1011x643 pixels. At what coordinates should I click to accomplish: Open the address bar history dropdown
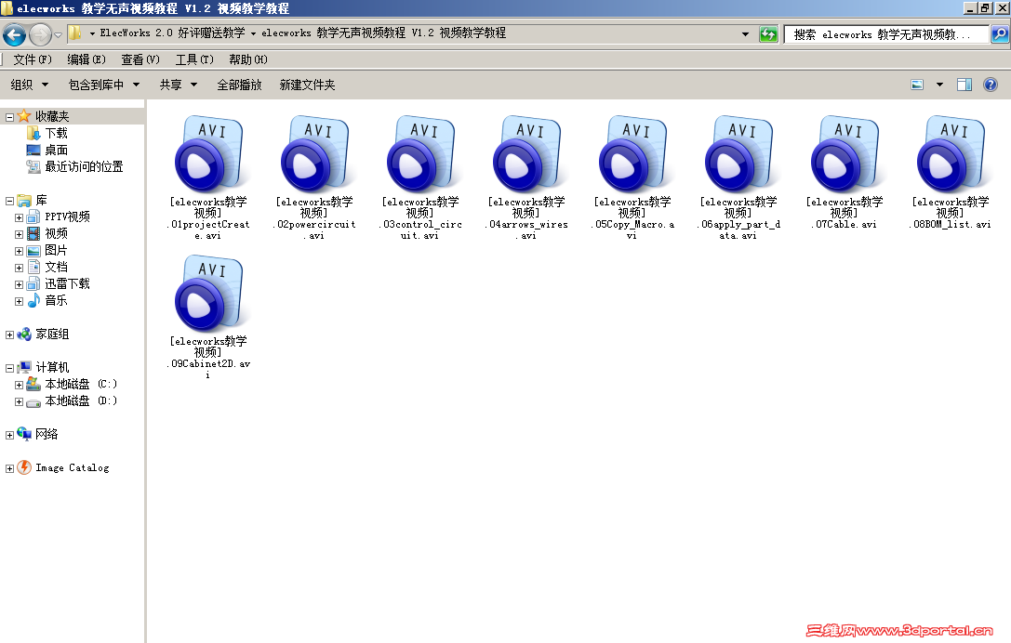(x=745, y=34)
